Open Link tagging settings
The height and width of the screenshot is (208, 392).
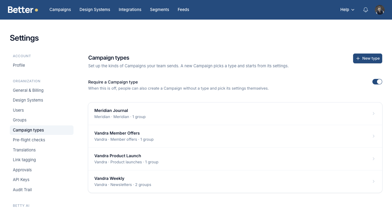click(42, 160)
